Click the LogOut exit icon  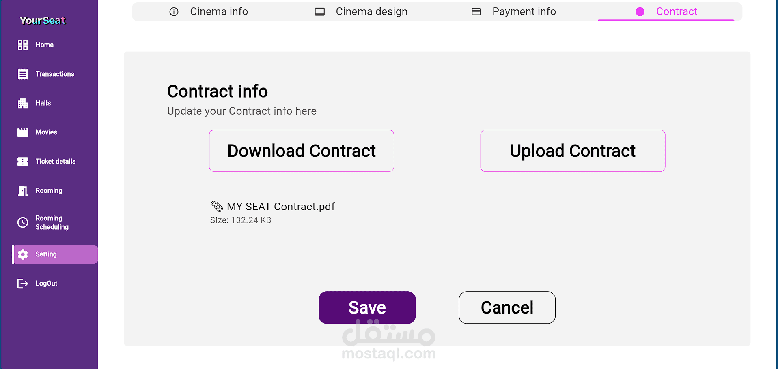[23, 284]
